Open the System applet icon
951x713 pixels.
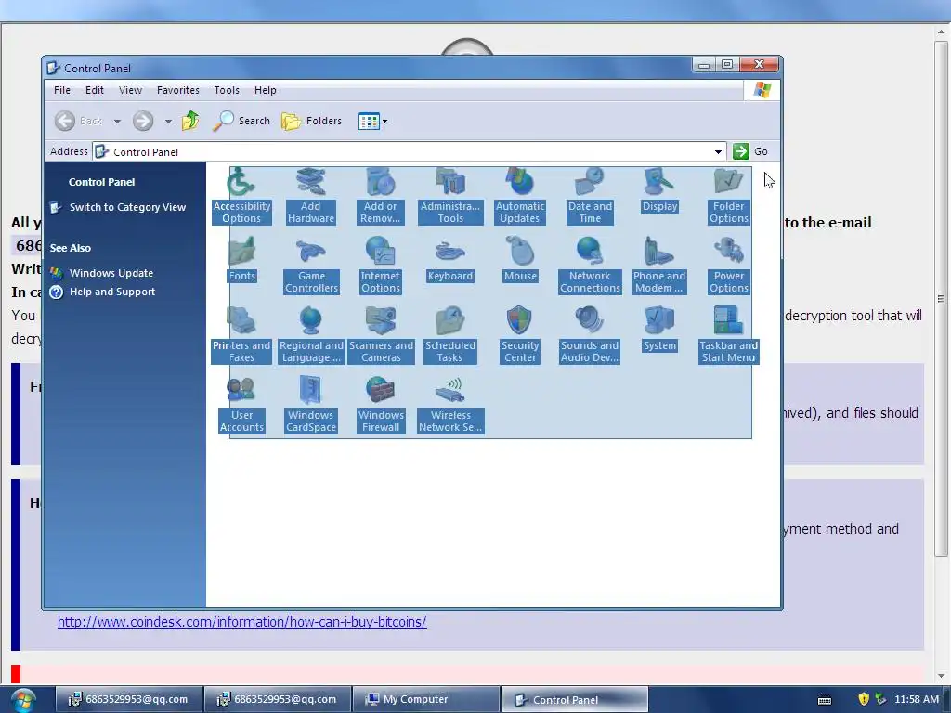[x=659, y=329]
